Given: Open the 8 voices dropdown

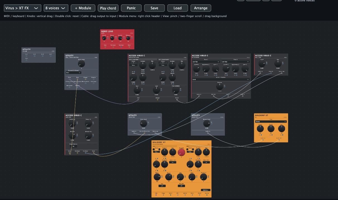Looking at the screenshot, I should tap(56, 8).
